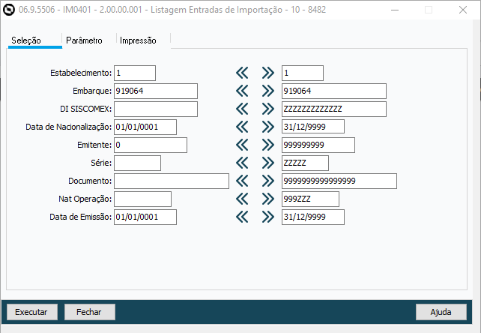Click the left double-arrow for Emitente
The width and height of the screenshot is (481, 333).
click(241, 145)
